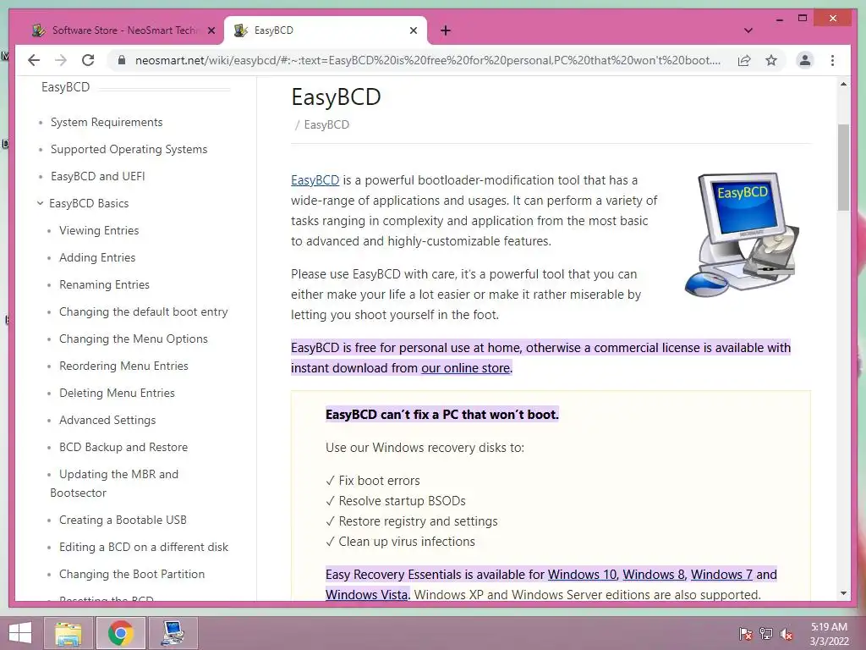Click the EasyBCD taskbar icon
Screen dimensions: 866x650
click(173, 633)
